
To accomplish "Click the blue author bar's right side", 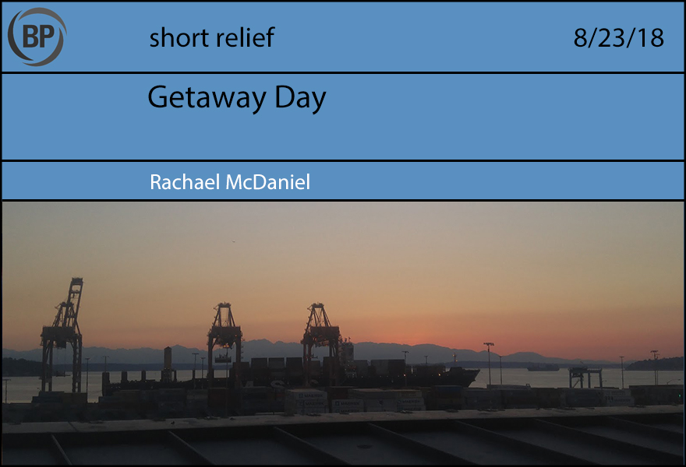I will pyautogui.click(x=546, y=182).
